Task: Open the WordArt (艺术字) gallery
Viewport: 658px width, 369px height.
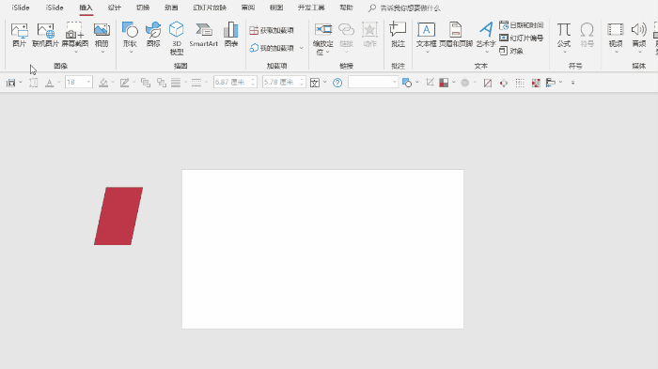Action: pyautogui.click(x=486, y=35)
